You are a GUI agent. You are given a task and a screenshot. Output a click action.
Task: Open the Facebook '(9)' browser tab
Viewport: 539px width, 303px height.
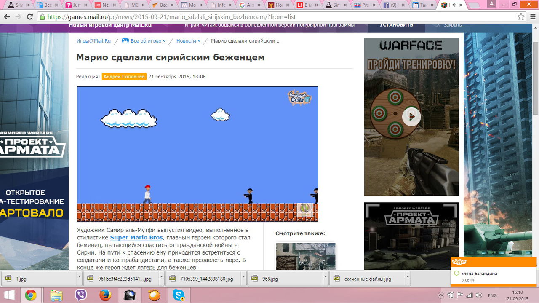pyautogui.click(x=393, y=5)
